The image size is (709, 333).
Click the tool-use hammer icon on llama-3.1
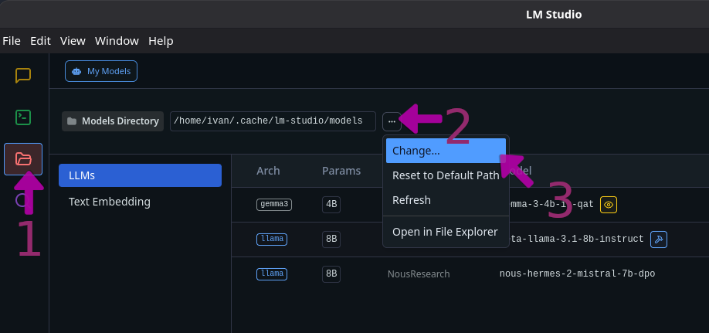click(659, 239)
